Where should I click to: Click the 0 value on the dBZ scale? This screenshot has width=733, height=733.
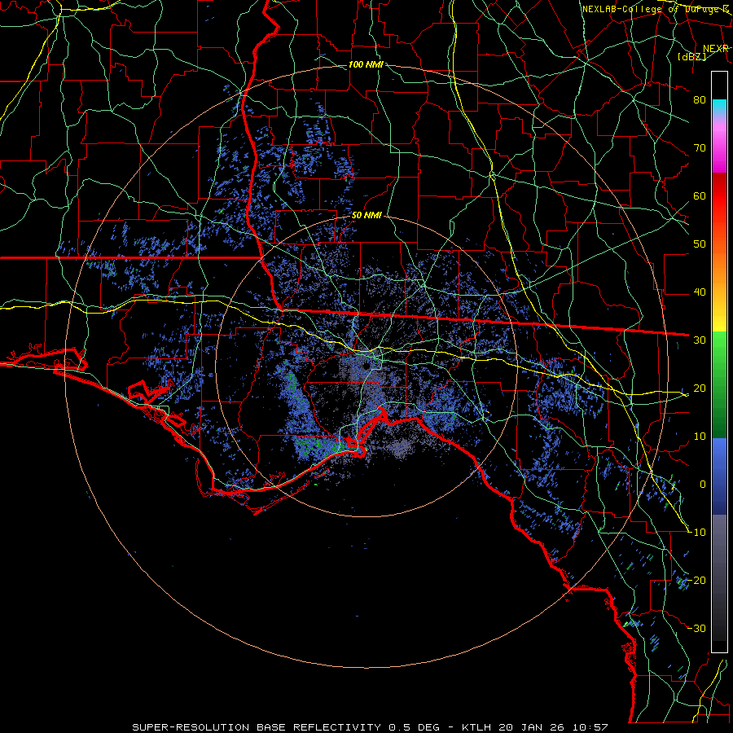click(703, 485)
